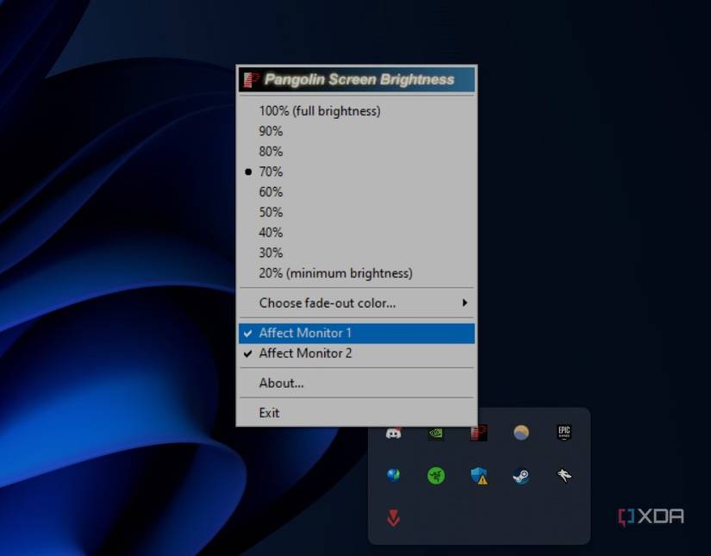Set brightness to 90%
Screen dimensions: 711x556
[357, 132]
